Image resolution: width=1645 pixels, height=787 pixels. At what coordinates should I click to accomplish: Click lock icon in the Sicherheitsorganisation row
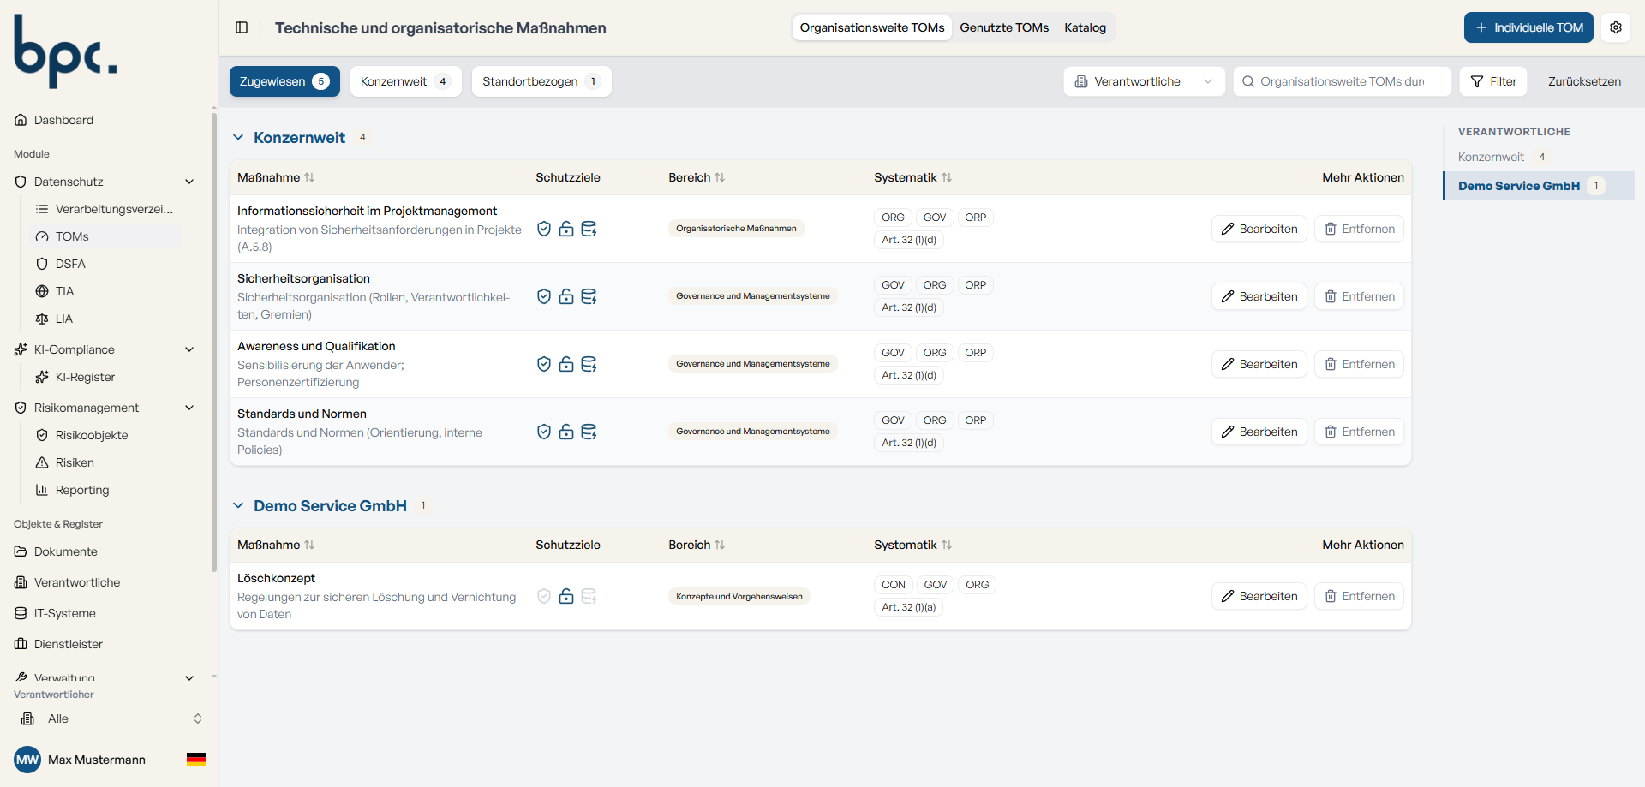click(x=566, y=296)
